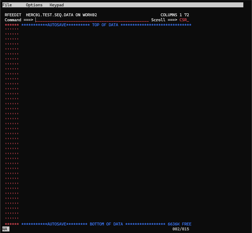Click the dataset name HERC01.TEST.SEQ.DATA
This screenshot has height=233, width=252.
50,15
